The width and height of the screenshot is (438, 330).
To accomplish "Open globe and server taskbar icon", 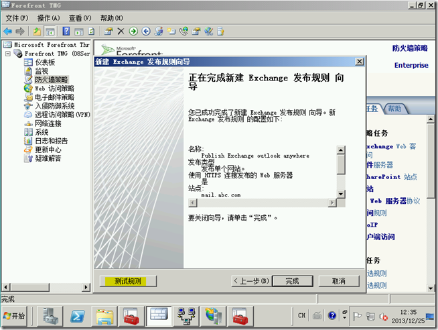I will pos(213,316).
